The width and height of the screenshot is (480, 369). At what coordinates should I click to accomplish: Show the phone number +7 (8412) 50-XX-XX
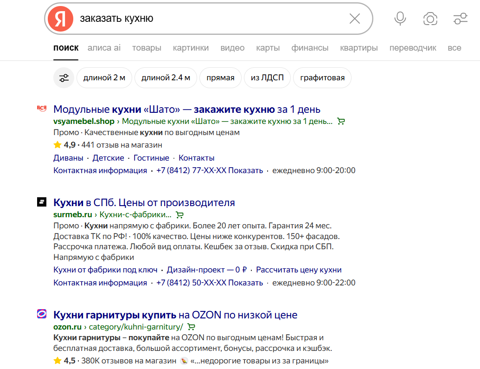[210, 283]
